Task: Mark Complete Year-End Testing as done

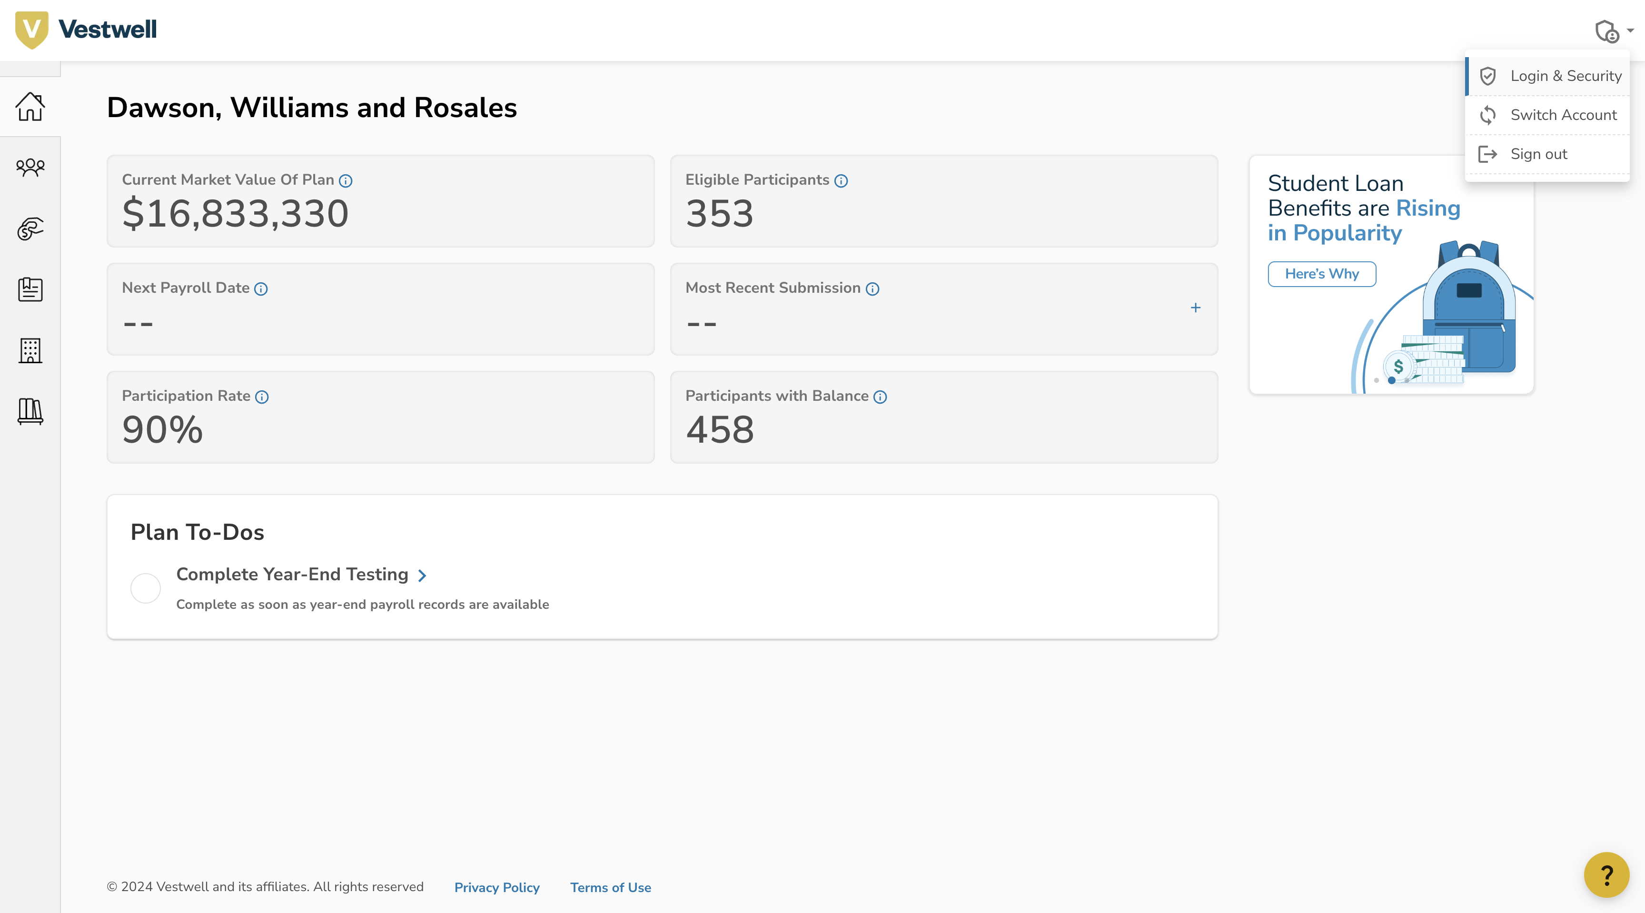Action: click(x=146, y=588)
